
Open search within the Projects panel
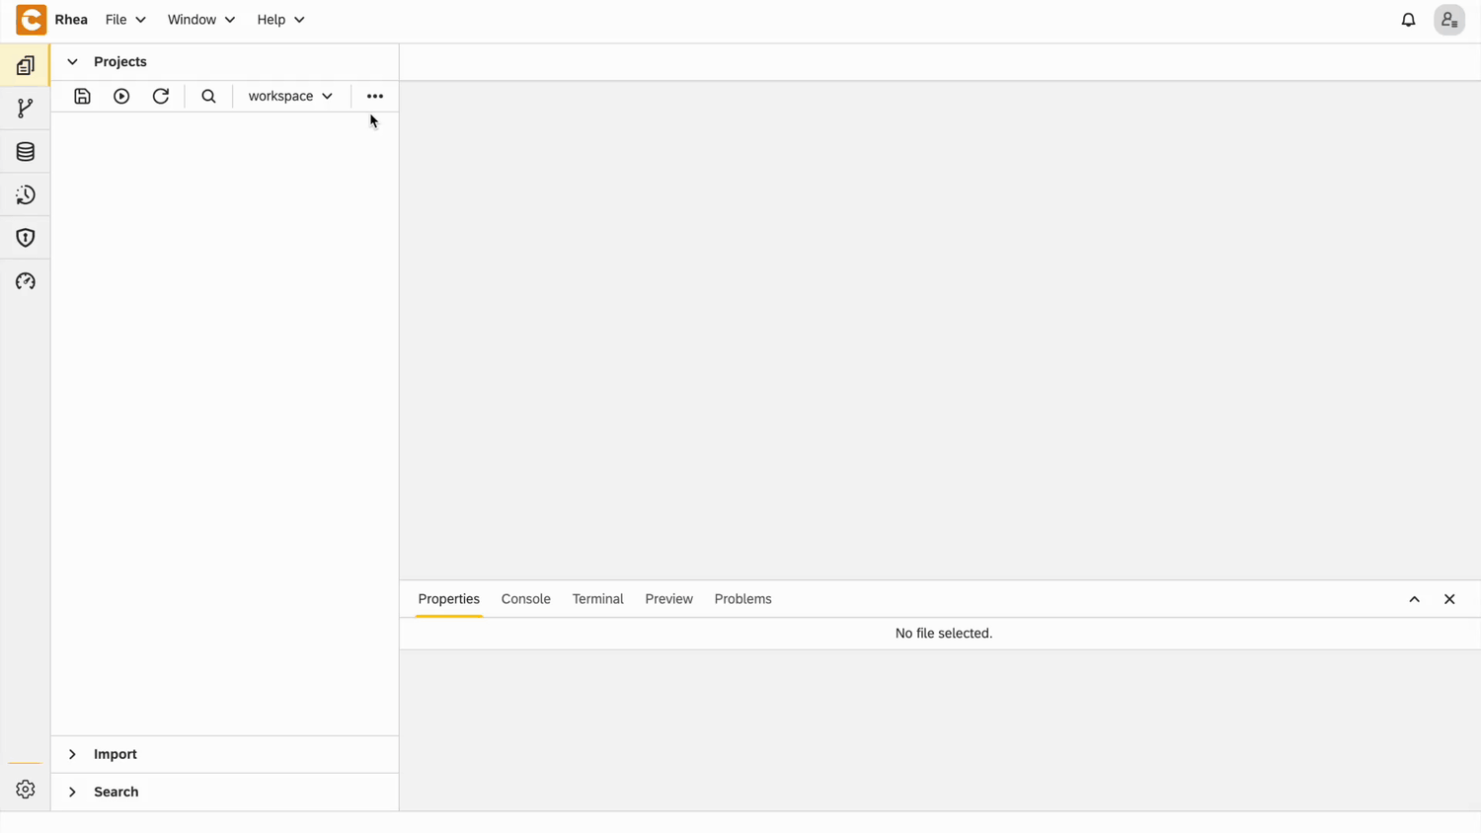click(208, 96)
